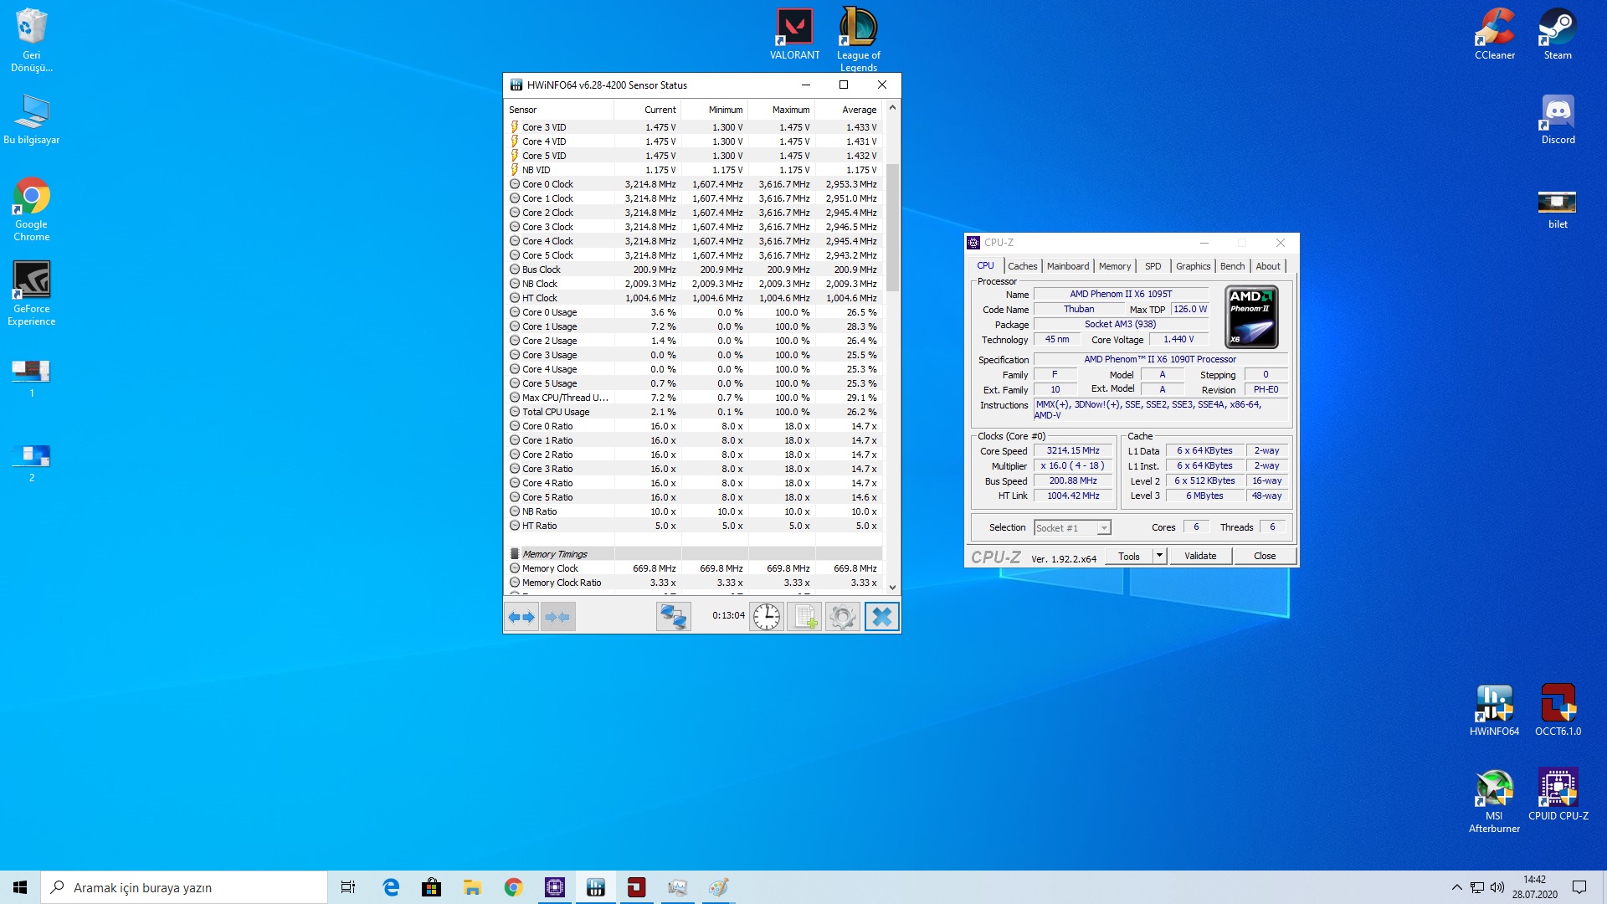Select the HWiNFO64 desktop shortcut
This screenshot has height=904, width=1607.
point(1494,711)
